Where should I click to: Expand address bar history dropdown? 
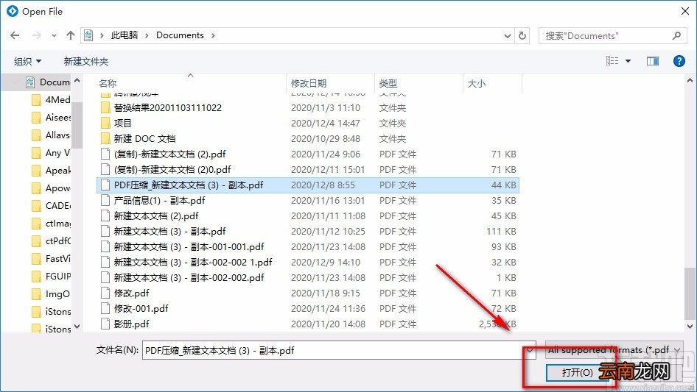508,36
